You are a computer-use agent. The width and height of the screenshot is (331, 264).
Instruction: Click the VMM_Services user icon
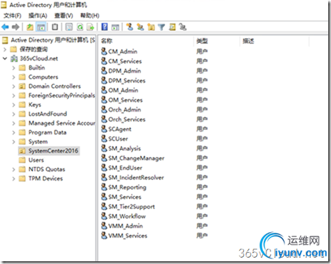[104, 236]
